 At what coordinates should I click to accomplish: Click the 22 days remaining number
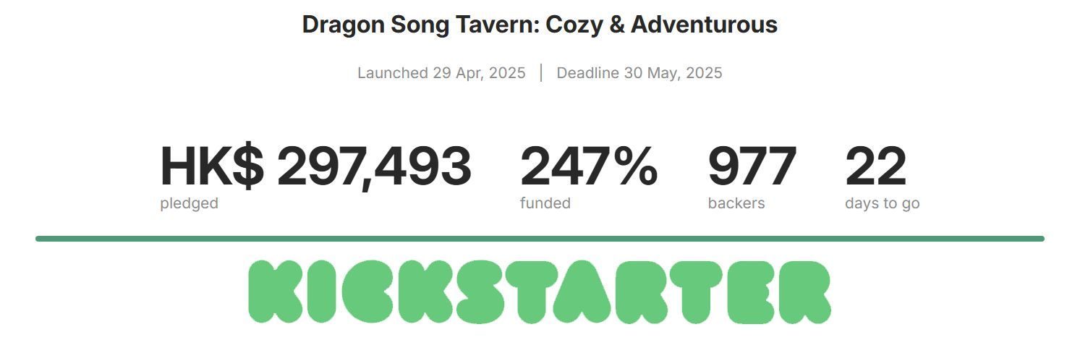(875, 166)
